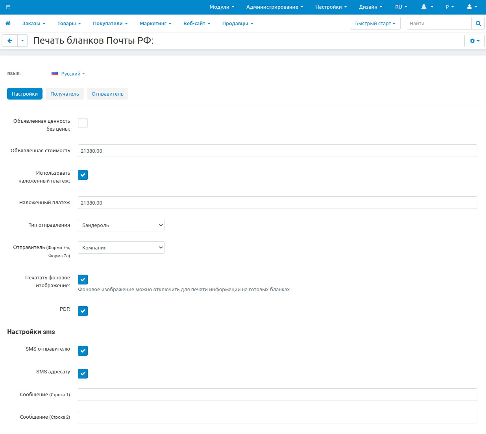Expand the dropdown arrow beside back button
This screenshot has width=486, height=434.
coord(22,41)
